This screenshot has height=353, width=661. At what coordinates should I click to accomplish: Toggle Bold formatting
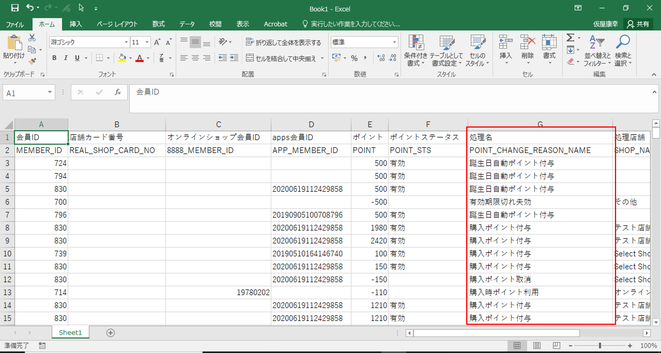(x=54, y=58)
